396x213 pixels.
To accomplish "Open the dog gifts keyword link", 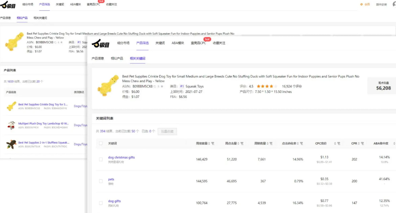I will [x=114, y=201].
